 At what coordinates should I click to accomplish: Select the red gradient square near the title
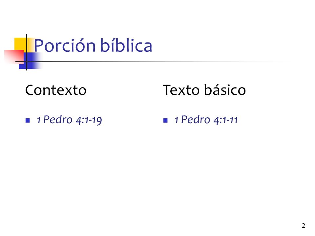click(x=14, y=57)
